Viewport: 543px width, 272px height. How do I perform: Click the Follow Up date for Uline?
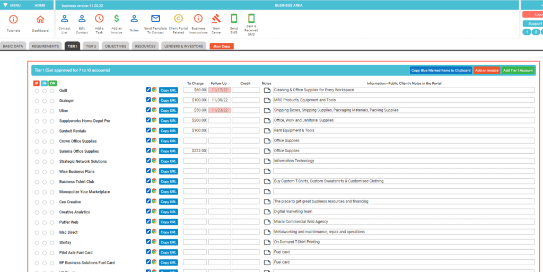coord(220,110)
